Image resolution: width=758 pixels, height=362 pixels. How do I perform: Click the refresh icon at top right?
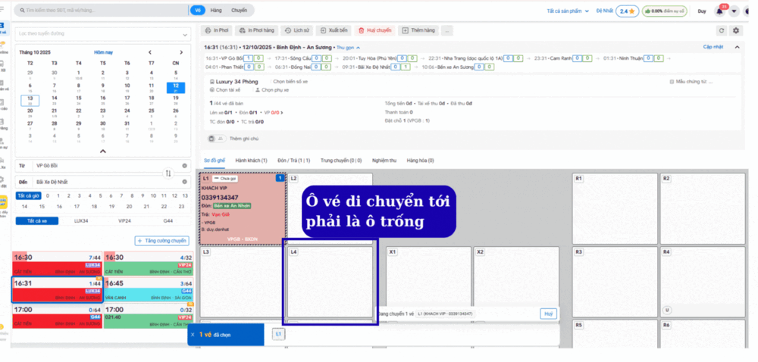721,30
